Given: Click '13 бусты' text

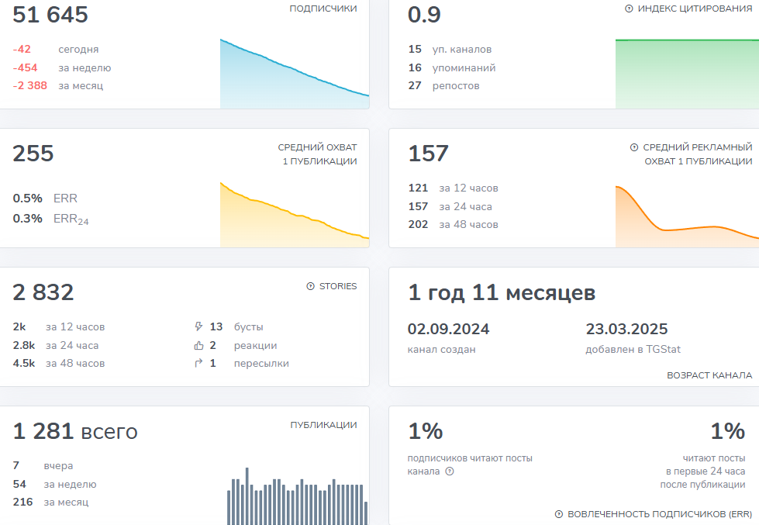Looking at the screenshot, I should coord(236,327).
